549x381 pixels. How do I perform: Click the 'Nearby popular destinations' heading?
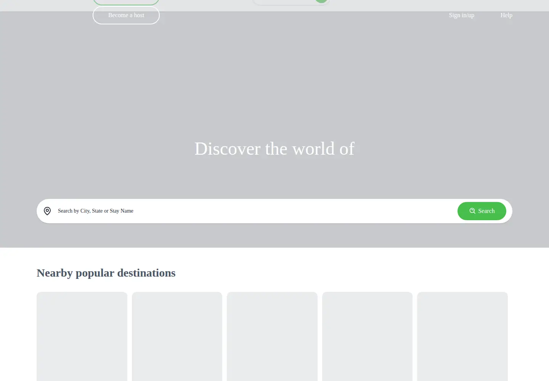click(x=106, y=273)
